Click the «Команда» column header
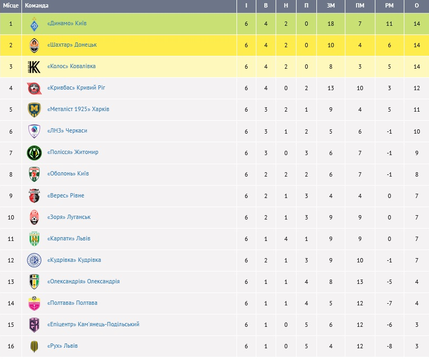This screenshot has height=359, width=429. pos(36,6)
